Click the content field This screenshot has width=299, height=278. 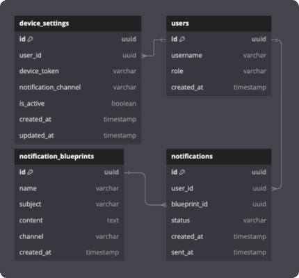pos(69,220)
